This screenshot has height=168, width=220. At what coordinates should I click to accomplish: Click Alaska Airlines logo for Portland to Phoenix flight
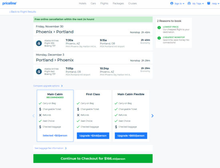click(39, 71)
